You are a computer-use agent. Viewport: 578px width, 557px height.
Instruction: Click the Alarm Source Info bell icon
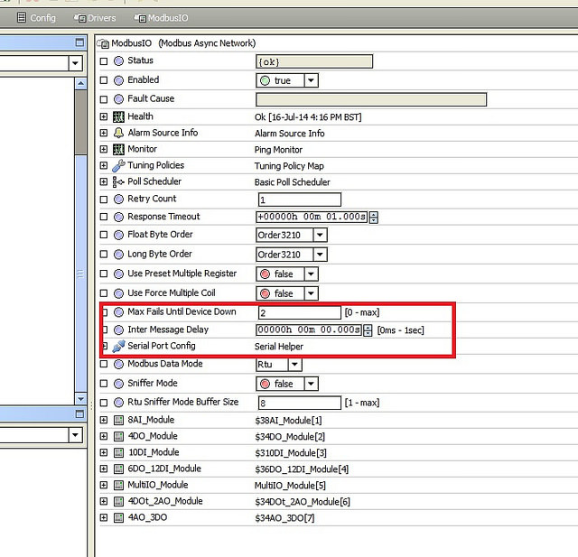click(x=118, y=133)
